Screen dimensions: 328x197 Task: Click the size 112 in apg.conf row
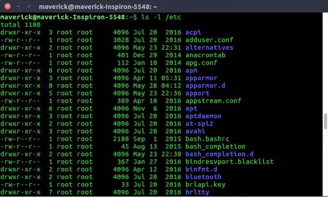(123, 63)
